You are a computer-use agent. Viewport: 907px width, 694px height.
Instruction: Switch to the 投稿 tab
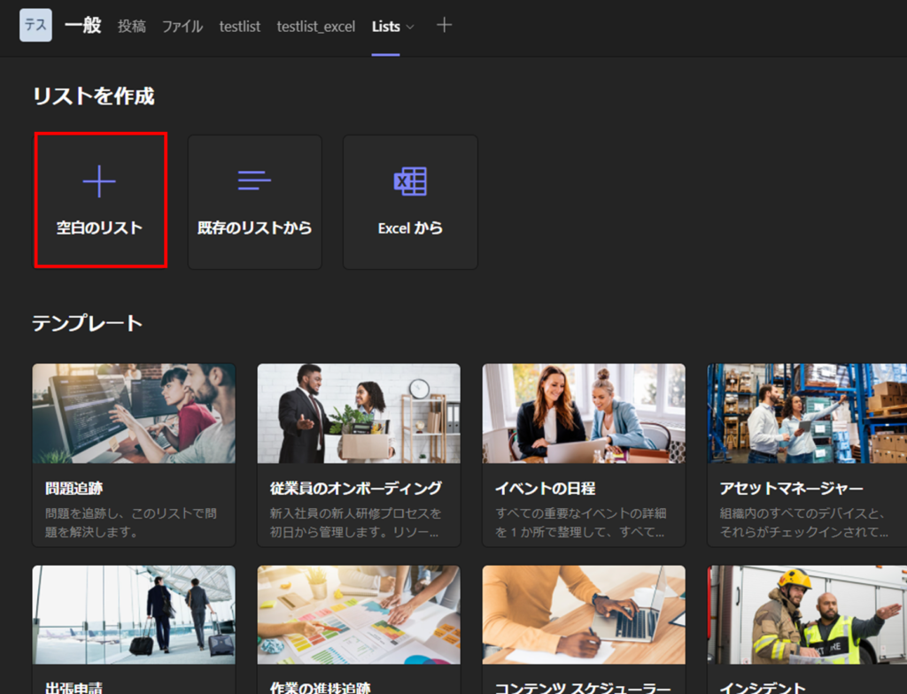(132, 26)
